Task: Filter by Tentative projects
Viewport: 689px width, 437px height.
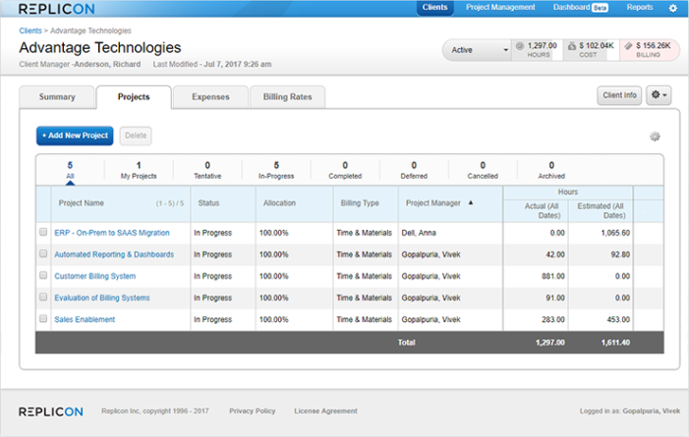Action: (207, 170)
